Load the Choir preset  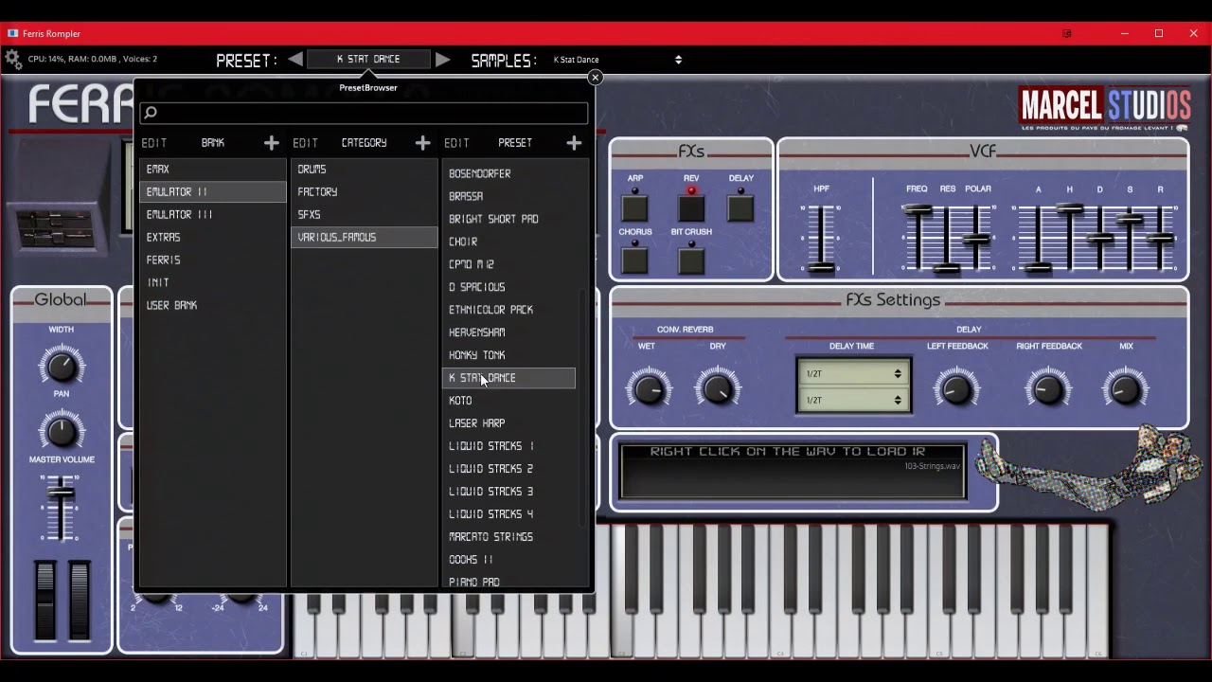509,242
